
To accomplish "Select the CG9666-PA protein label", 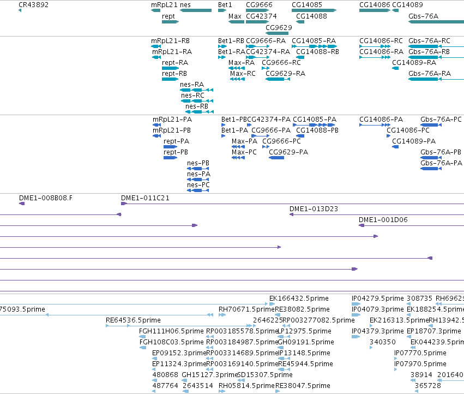I will click(271, 130).
